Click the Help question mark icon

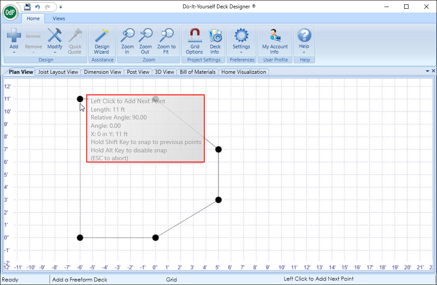pos(304,35)
